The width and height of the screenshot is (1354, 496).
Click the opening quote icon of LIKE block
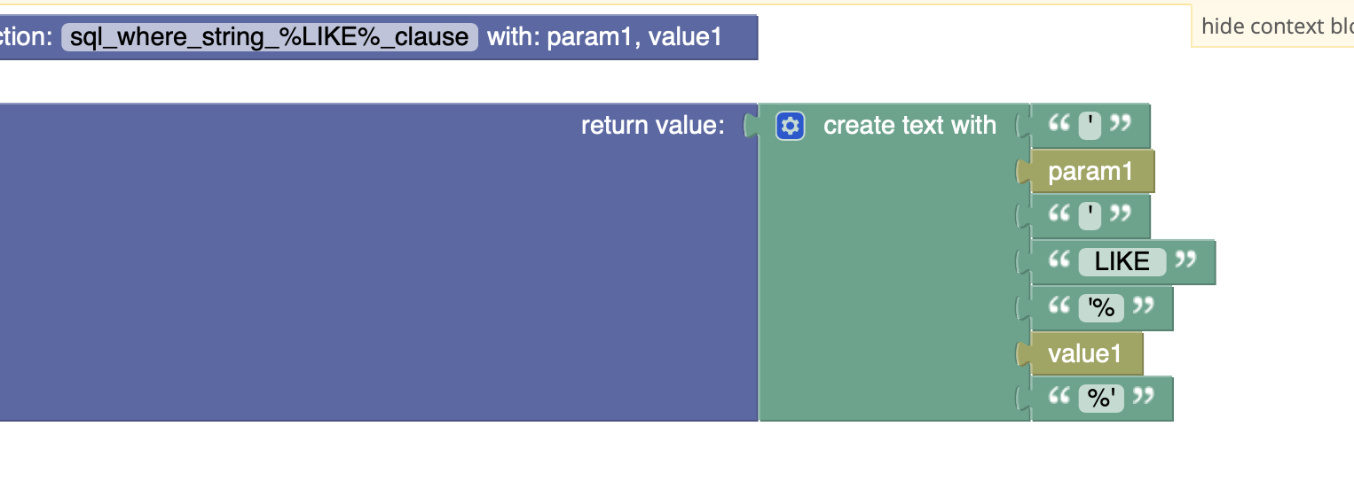tap(1059, 261)
